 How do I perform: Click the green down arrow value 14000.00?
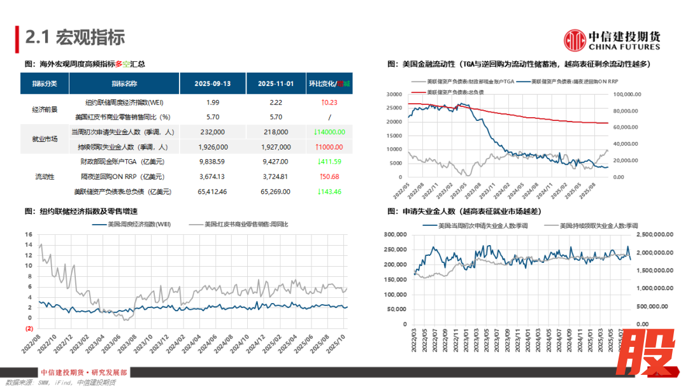coord(329,132)
